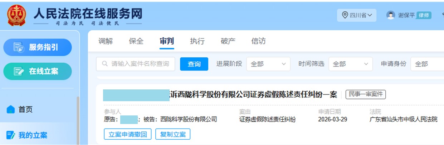Open the 申请身份 全部 dropdown
Screen dimensions: 444x145
428,64
